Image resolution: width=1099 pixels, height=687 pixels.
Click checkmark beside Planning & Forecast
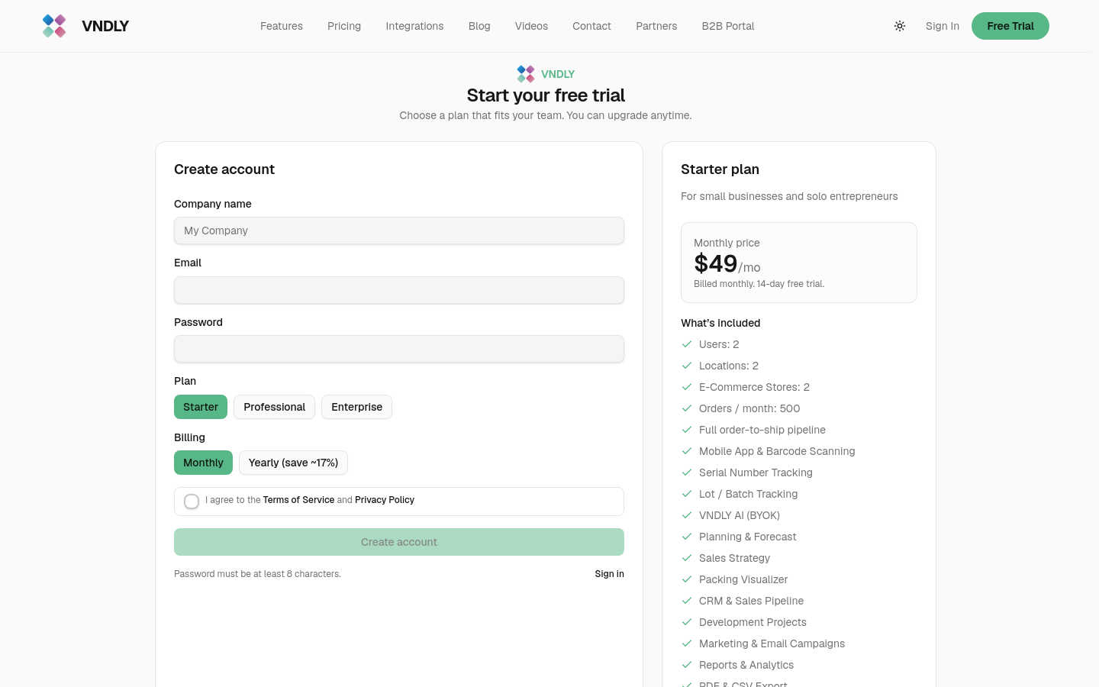tap(687, 537)
